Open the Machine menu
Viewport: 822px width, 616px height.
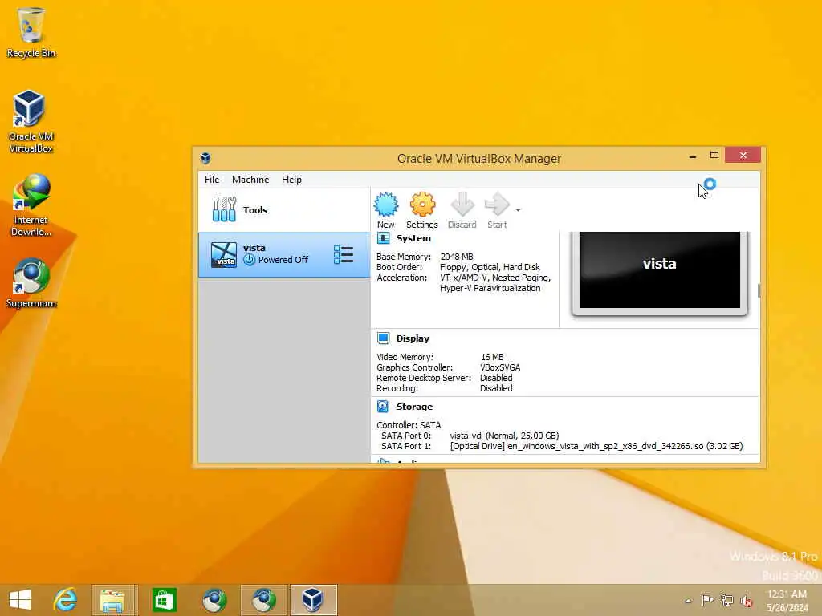tap(250, 179)
